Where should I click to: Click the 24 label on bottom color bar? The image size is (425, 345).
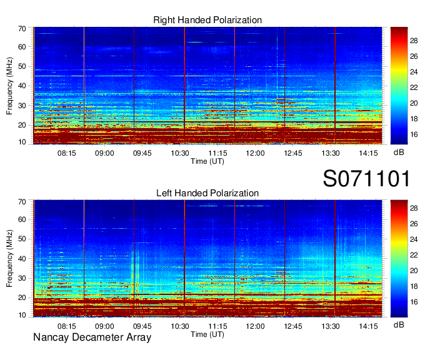click(414, 239)
